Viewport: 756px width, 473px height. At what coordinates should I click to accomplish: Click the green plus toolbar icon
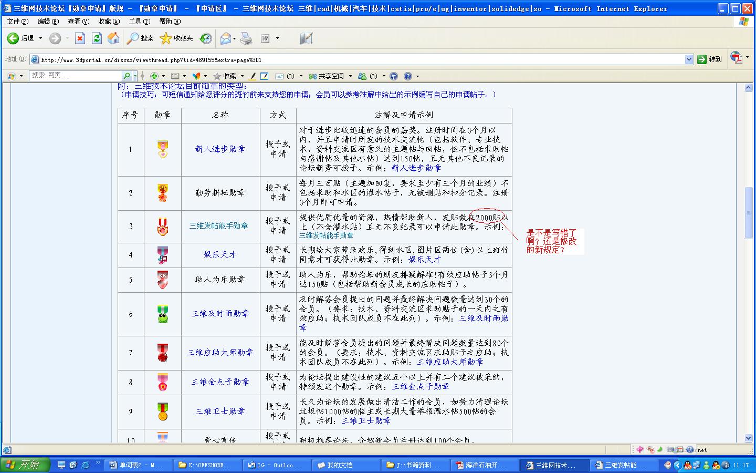[x=154, y=76]
